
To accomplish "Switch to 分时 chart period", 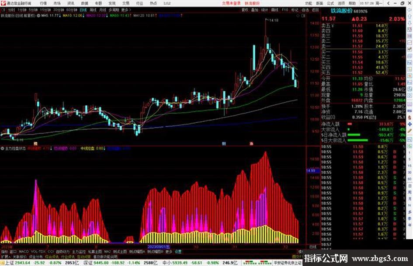I will click(11, 10).
